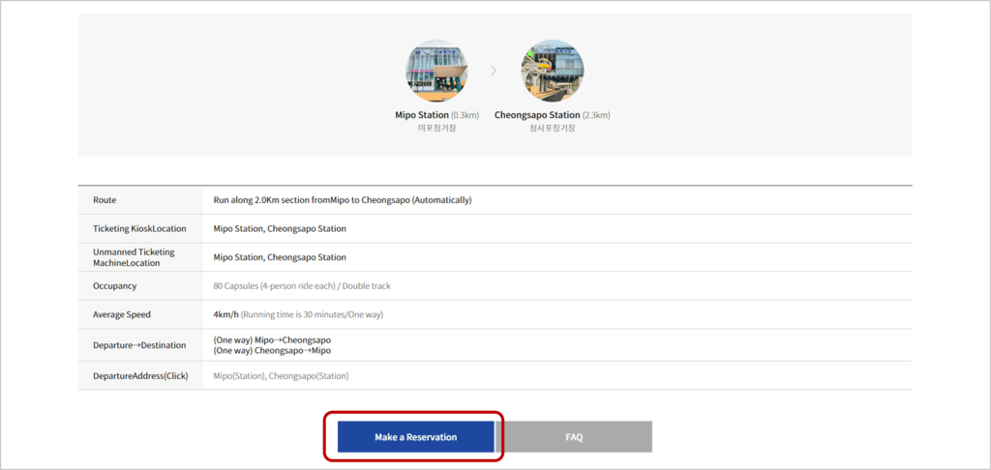Select the Cheongsapo Station circular photo
Viewport: 991px width, 470px height.
coord(553,71)
